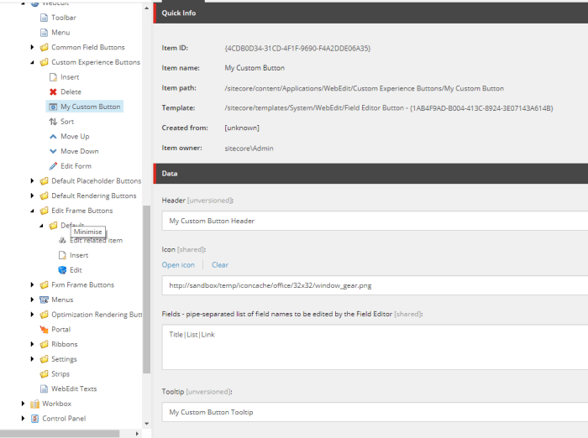Expand the Optimization Rendering Buttons node
The image size is (588, 438).
[x=32, y=315]
